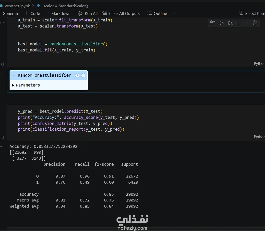Execute cells above using cell toolbar icon
The image size is (265, 231).
click(x=221, y=23)
